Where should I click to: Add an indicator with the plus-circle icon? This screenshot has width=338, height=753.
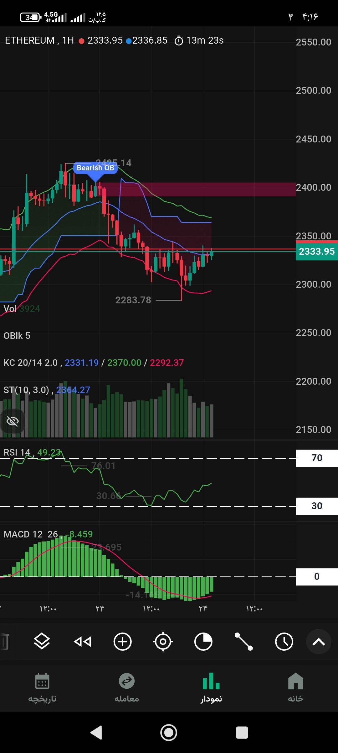point(122,642)
